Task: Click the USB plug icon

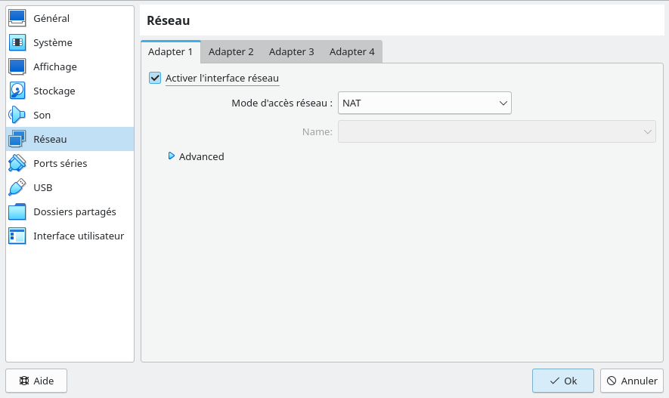Action: pos(17,187)
